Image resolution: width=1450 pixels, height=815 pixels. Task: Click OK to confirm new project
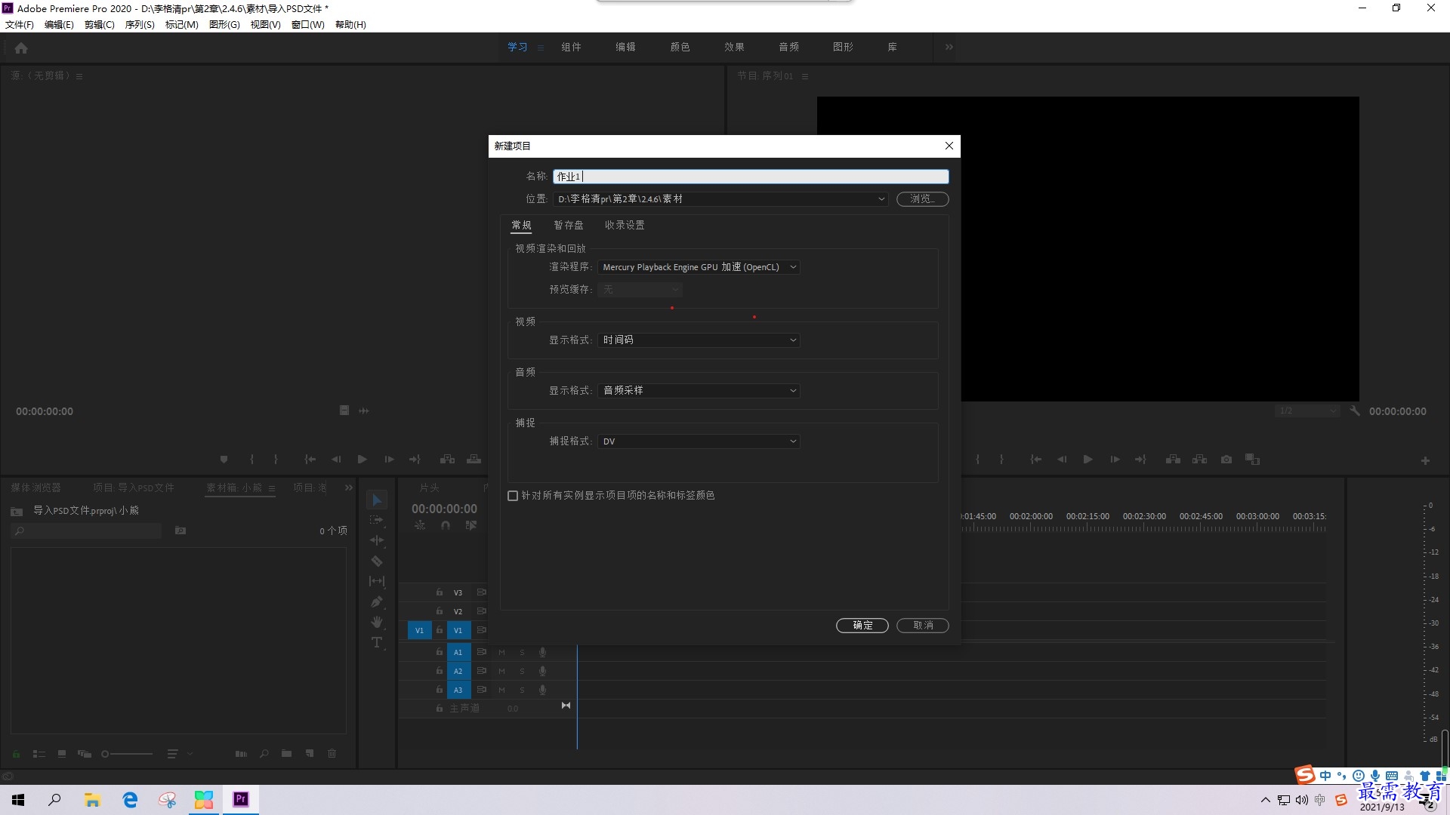pyautogui.click(x=862, y=625)
